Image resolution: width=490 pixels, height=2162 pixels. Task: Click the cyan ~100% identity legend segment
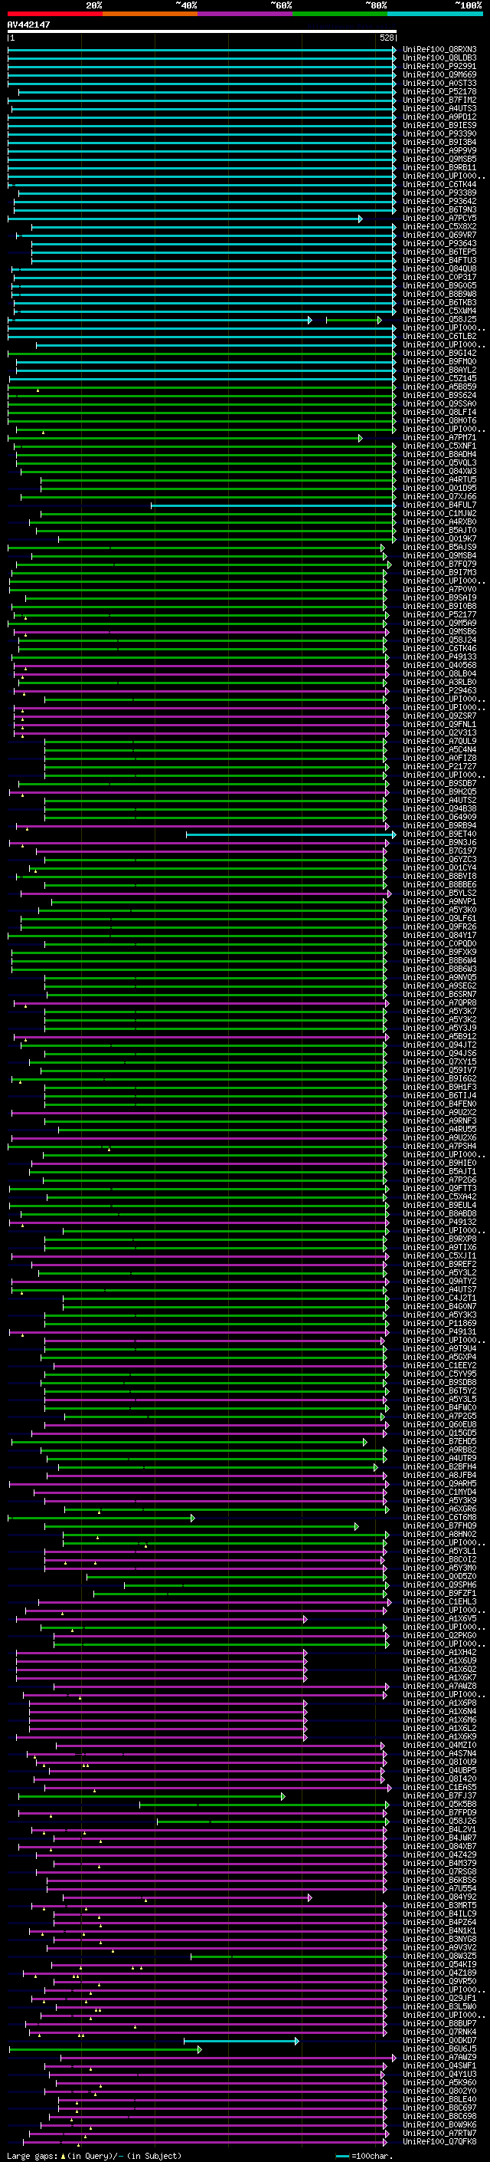point(435,14)
